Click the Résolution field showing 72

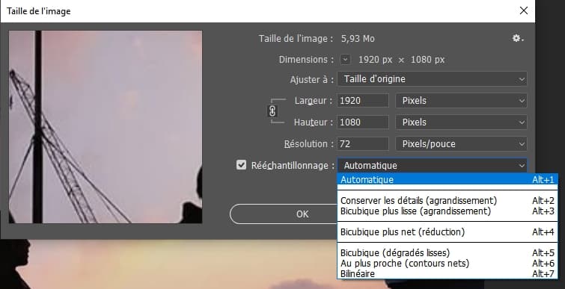point(363,144)
